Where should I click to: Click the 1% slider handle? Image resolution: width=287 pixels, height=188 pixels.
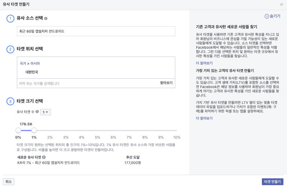pyautogui.click(x=34, y=130)
